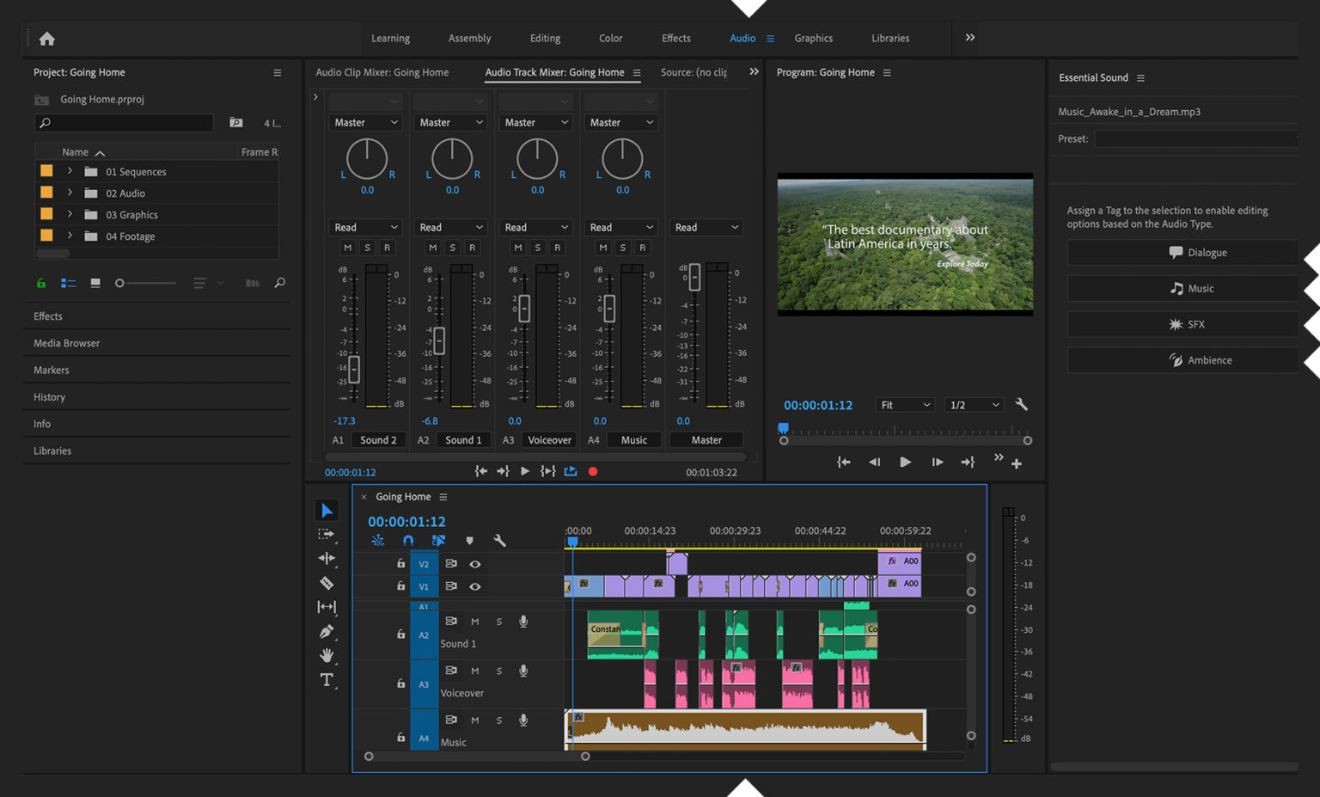
Task: Select the Razor tool in timeline toolbar
Action: (x=327, y=583)
